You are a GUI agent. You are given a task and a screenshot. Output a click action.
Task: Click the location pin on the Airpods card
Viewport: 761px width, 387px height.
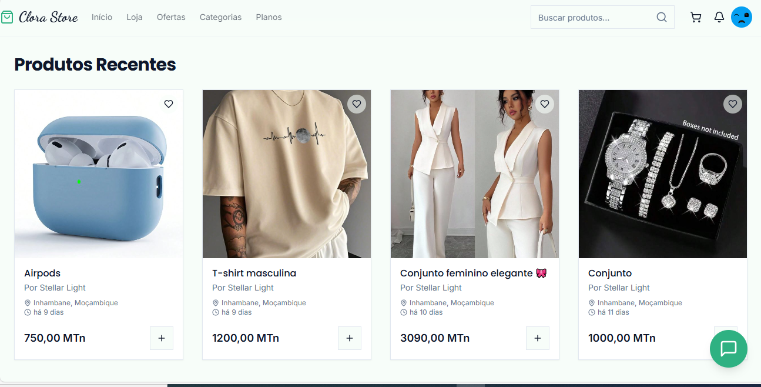[28, 302]
